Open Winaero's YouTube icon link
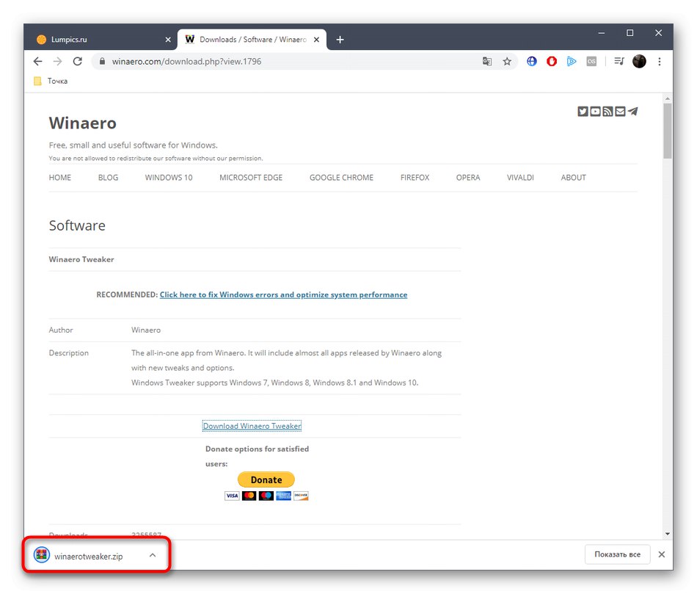Viewport: 697px width, 594px height. coord(595,111)
